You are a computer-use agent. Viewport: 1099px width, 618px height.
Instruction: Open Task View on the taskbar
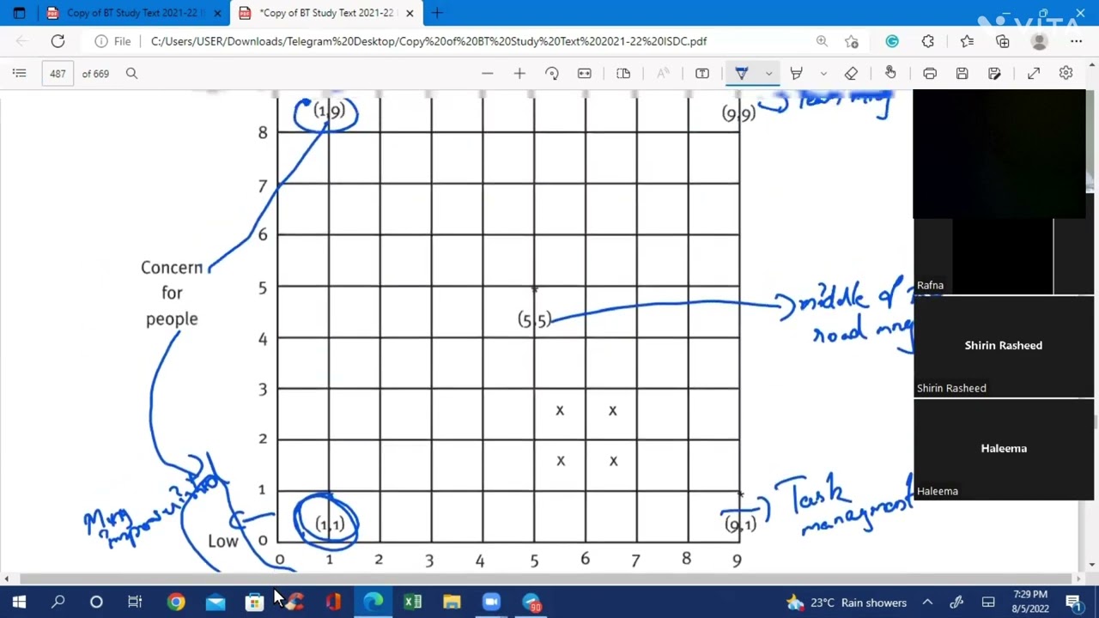[135, 603]
